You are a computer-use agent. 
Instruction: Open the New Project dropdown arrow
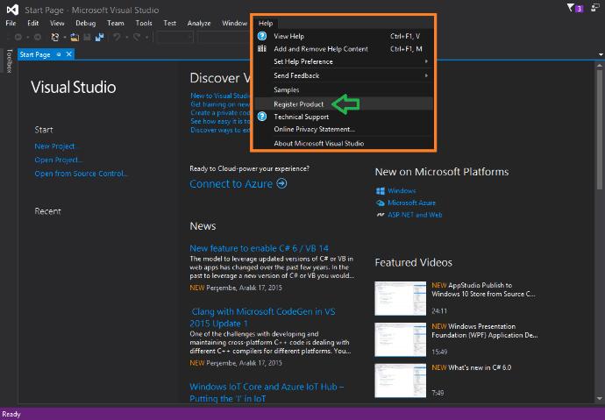(x=65, y=38)
